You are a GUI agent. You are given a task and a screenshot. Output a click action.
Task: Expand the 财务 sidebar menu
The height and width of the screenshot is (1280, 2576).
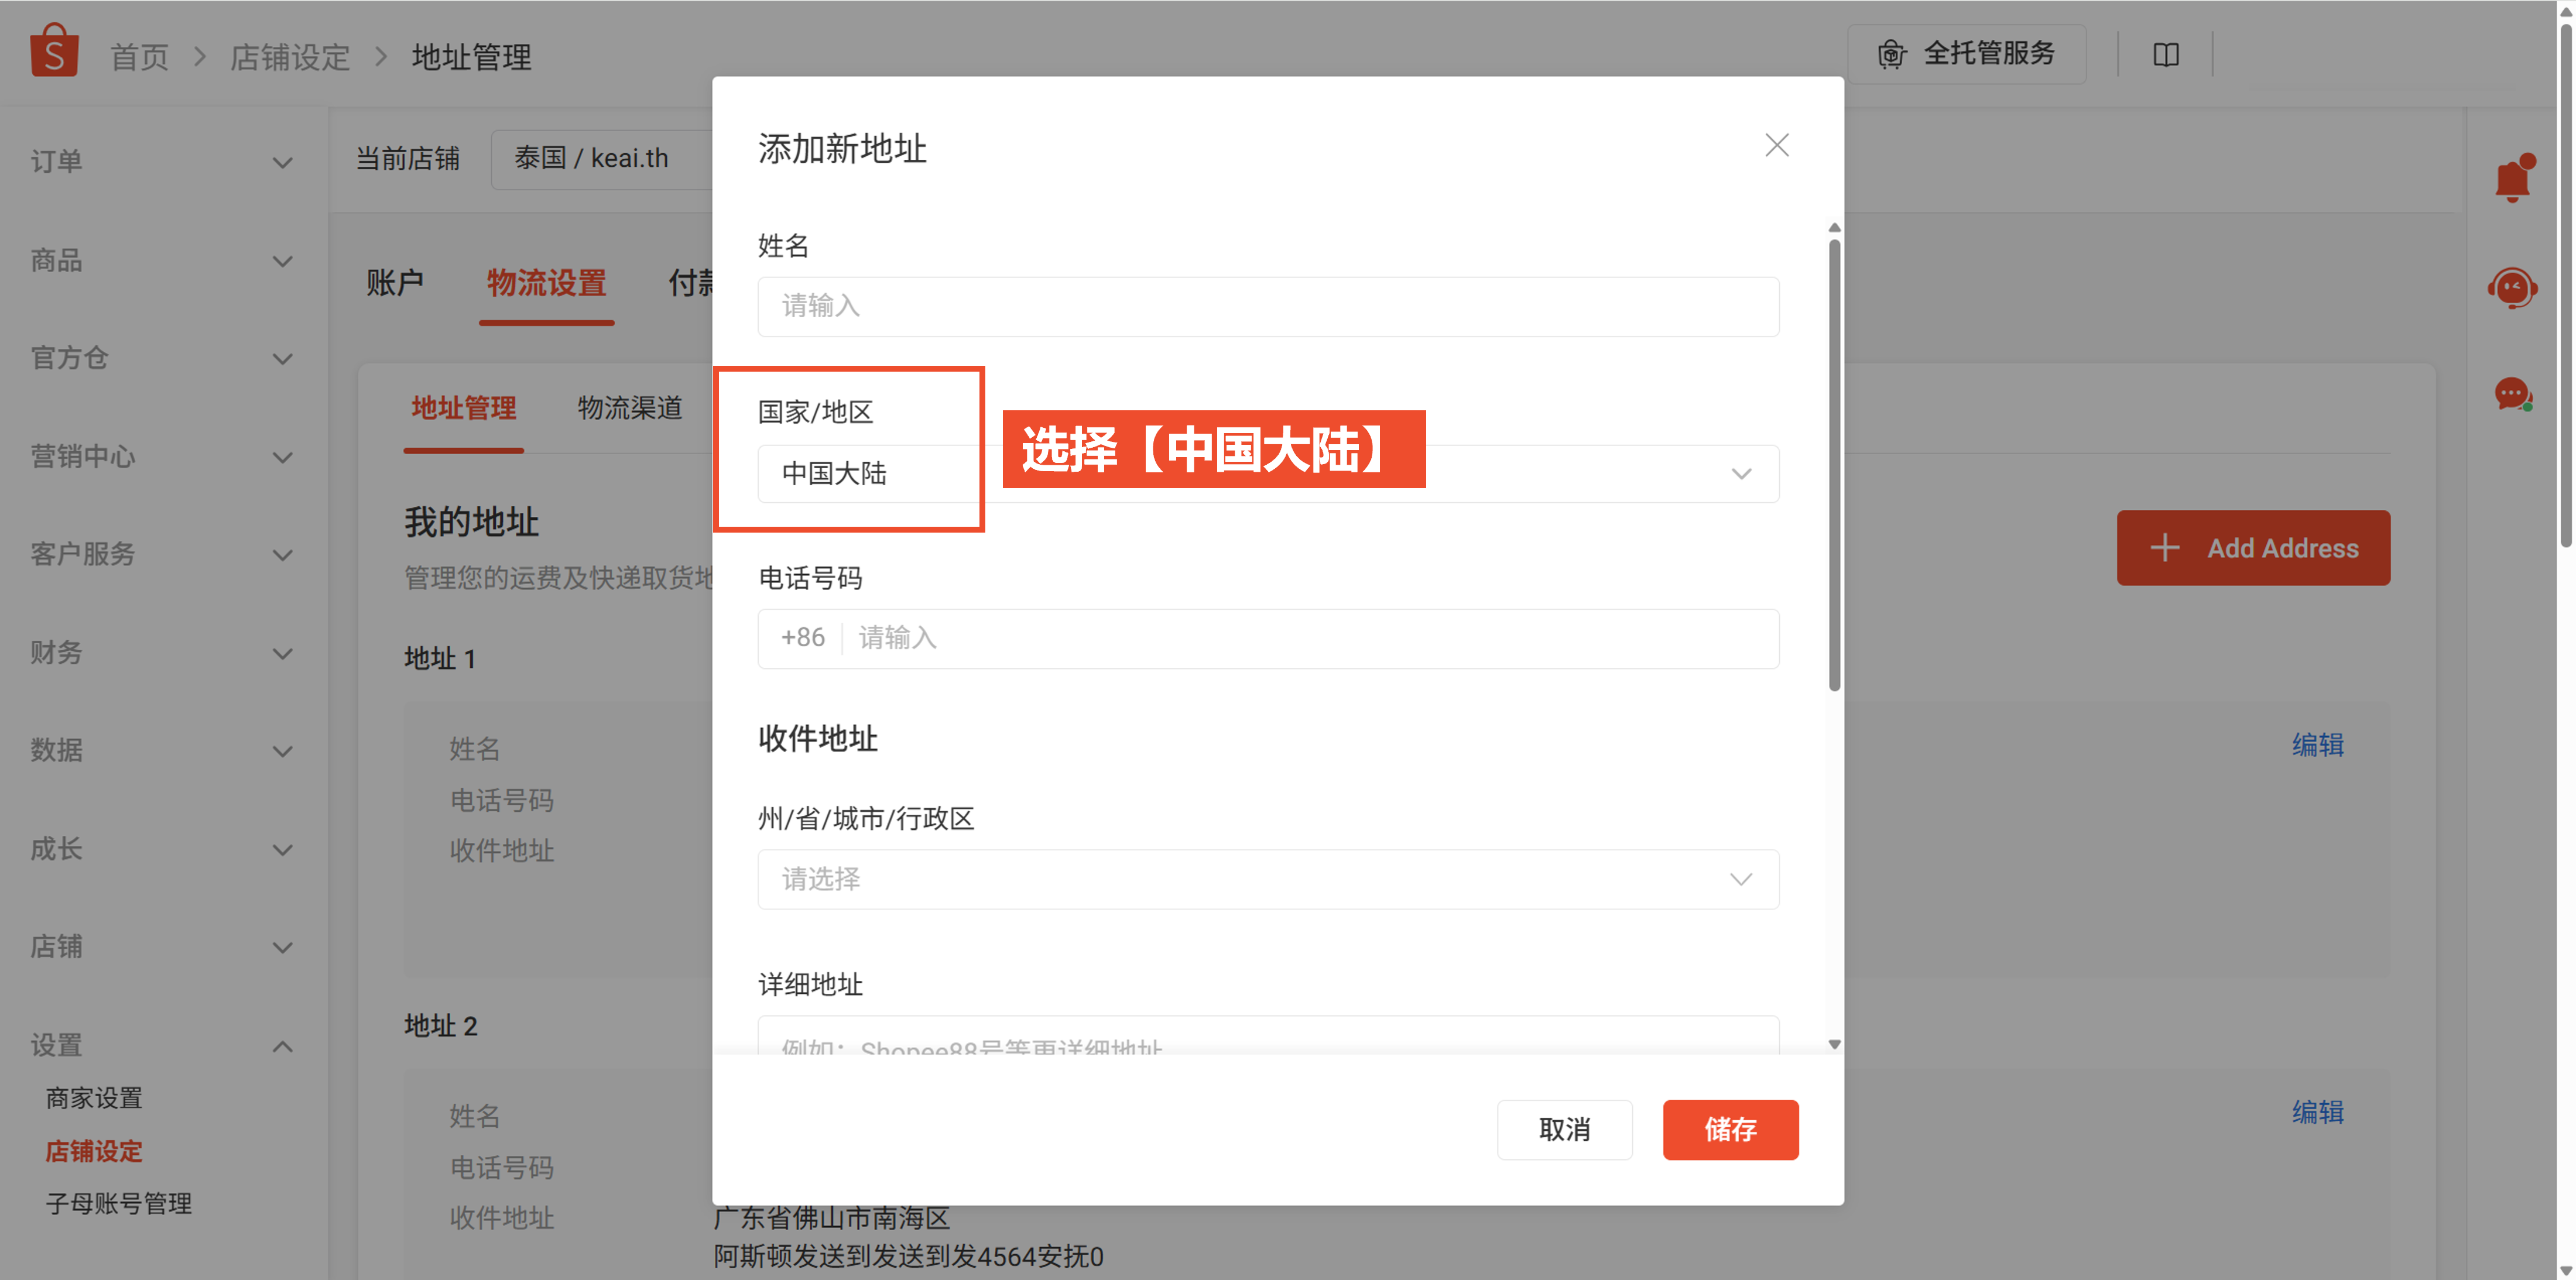(x=163, y=653)
